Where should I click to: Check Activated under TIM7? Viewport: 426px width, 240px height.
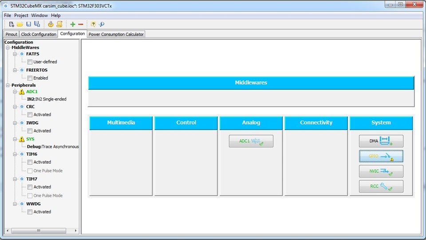click(x=30, y=187)
